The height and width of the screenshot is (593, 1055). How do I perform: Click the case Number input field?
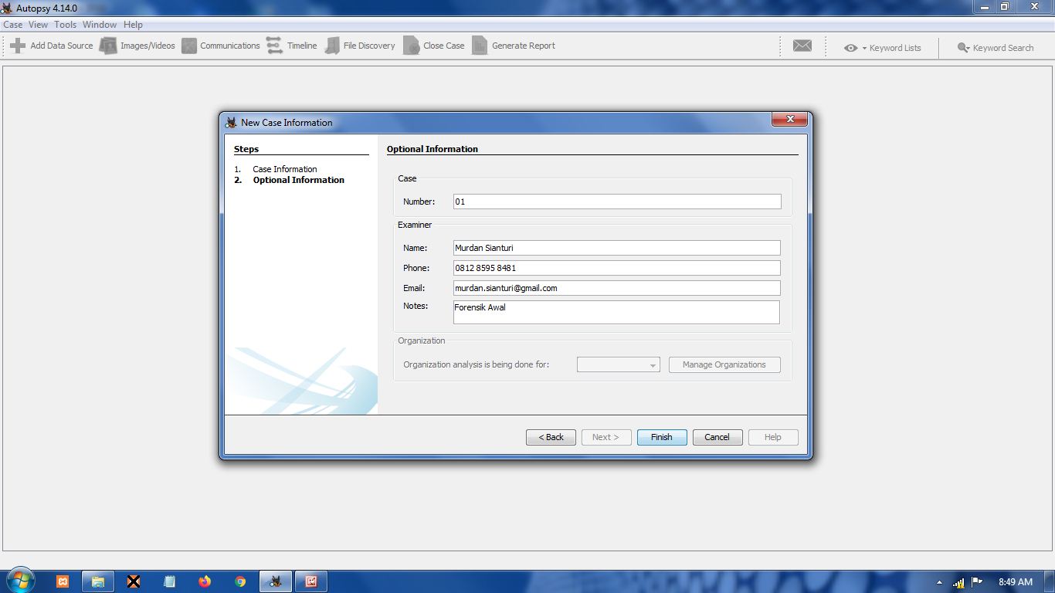pyautogui.click(x=616, y=202)
